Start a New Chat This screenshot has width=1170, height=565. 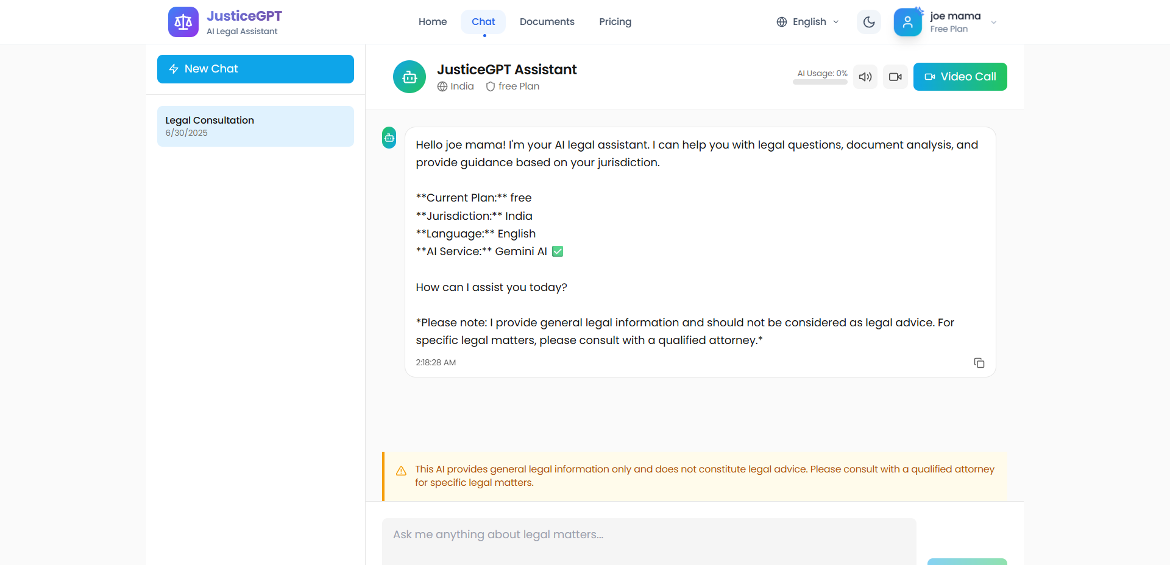point(255,69)
